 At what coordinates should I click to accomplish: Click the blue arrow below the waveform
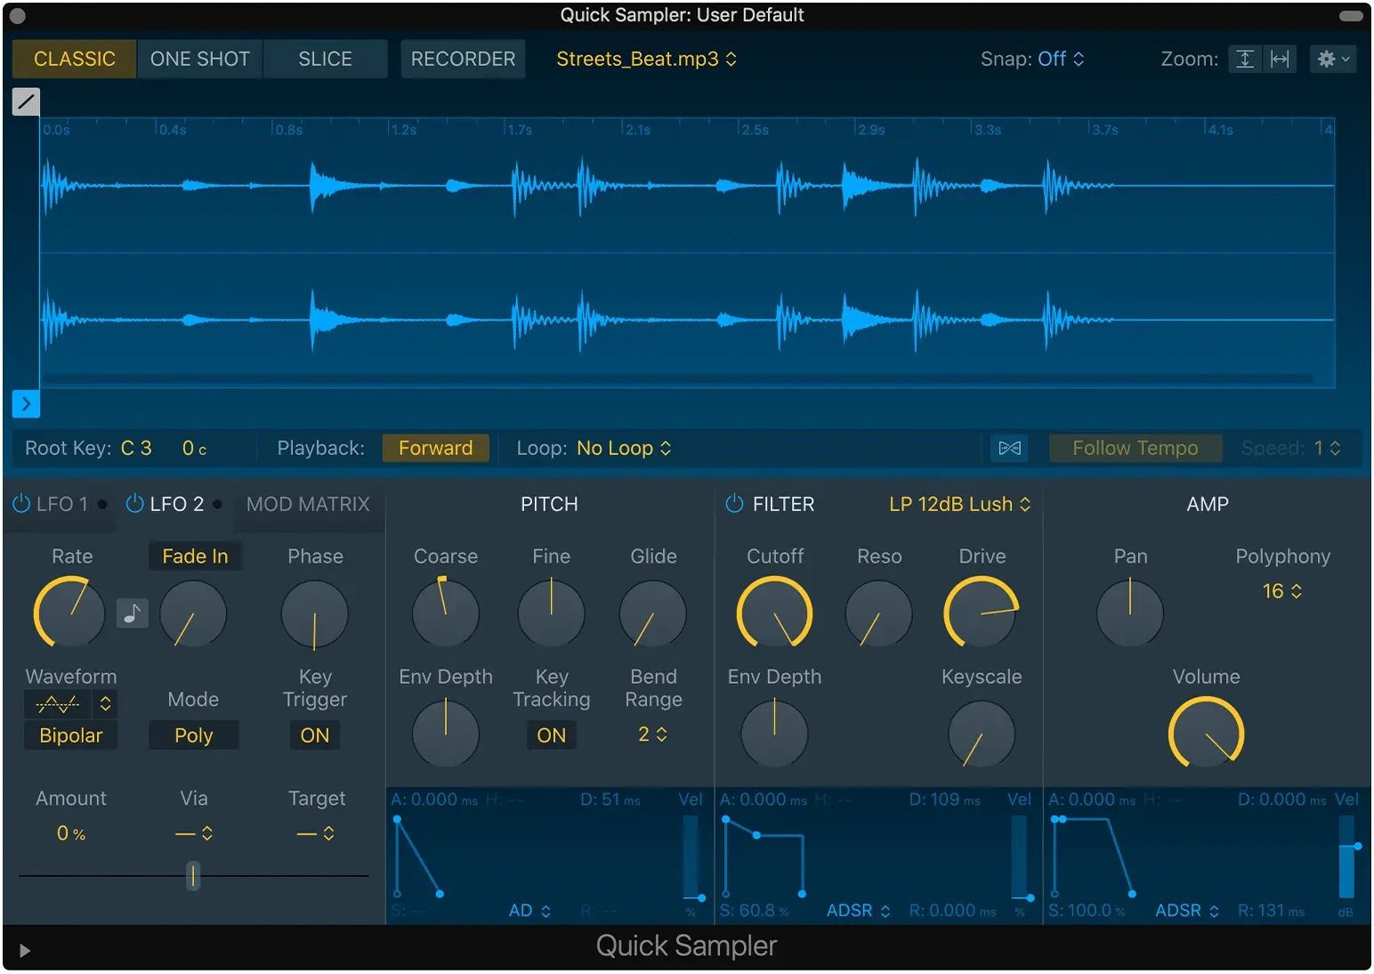pyautogui.click(x=26, y=404)
